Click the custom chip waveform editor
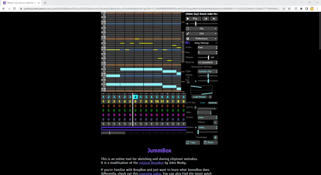This screenshot has width=321, height=175. pyautogui.click(x=202, y=90)
